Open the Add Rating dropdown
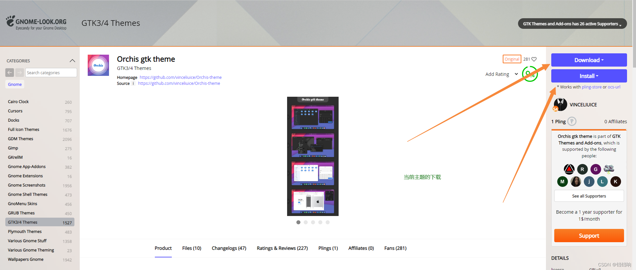This screenshot has height=270, width=636. tap(501, 74)
